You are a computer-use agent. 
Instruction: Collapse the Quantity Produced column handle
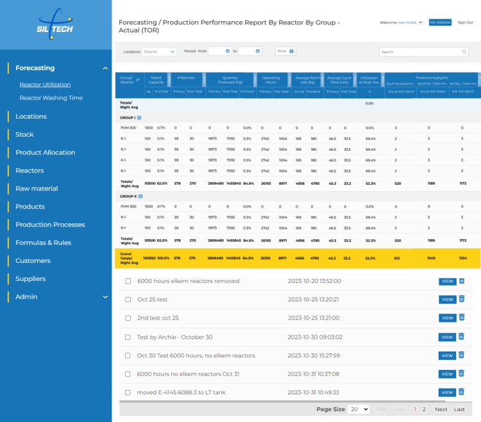pos(255,80)
